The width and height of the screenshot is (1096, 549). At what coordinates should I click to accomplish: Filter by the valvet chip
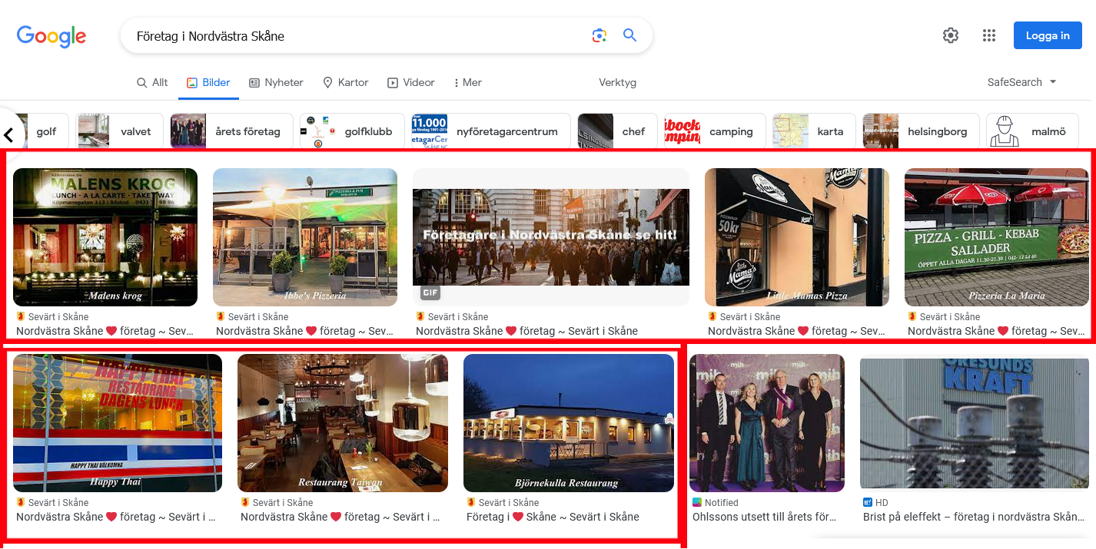coord(120,131)
